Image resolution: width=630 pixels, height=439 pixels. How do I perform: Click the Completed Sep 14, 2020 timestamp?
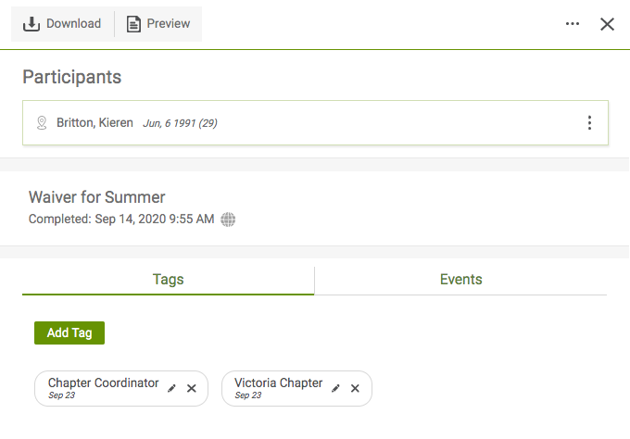[121, 219]
